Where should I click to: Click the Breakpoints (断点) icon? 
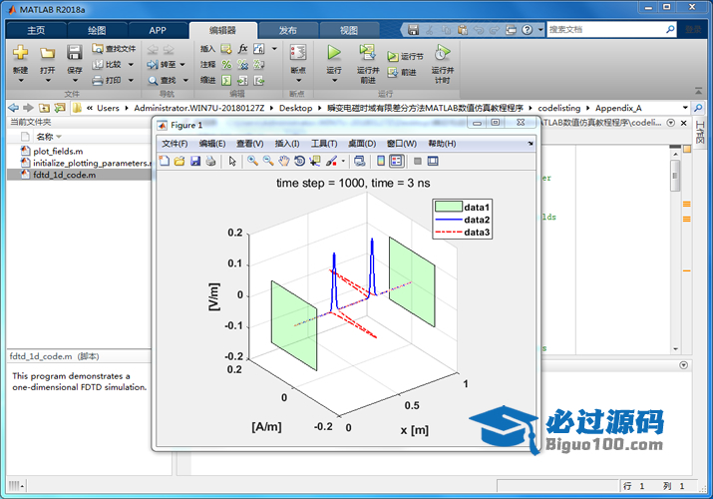coord(298,53)
